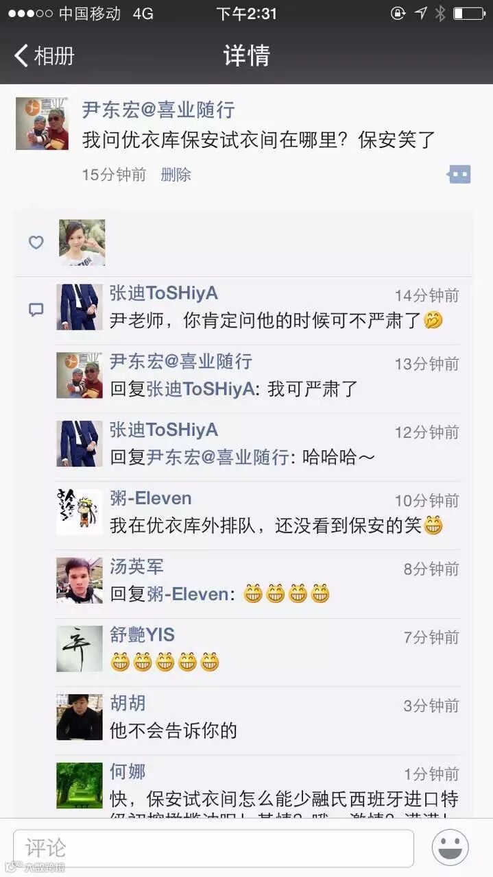Delete the post via 删除 link

click(176, 175)
